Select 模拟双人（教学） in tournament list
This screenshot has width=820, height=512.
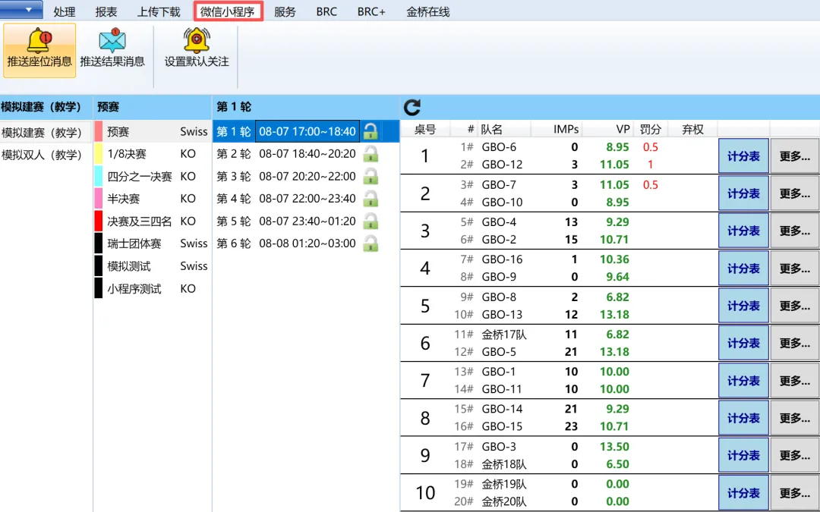click(46, 155)
